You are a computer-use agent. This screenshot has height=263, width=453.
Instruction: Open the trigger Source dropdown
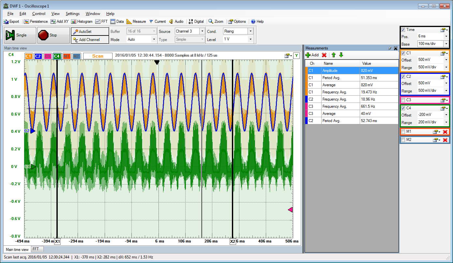coord(202,31)
